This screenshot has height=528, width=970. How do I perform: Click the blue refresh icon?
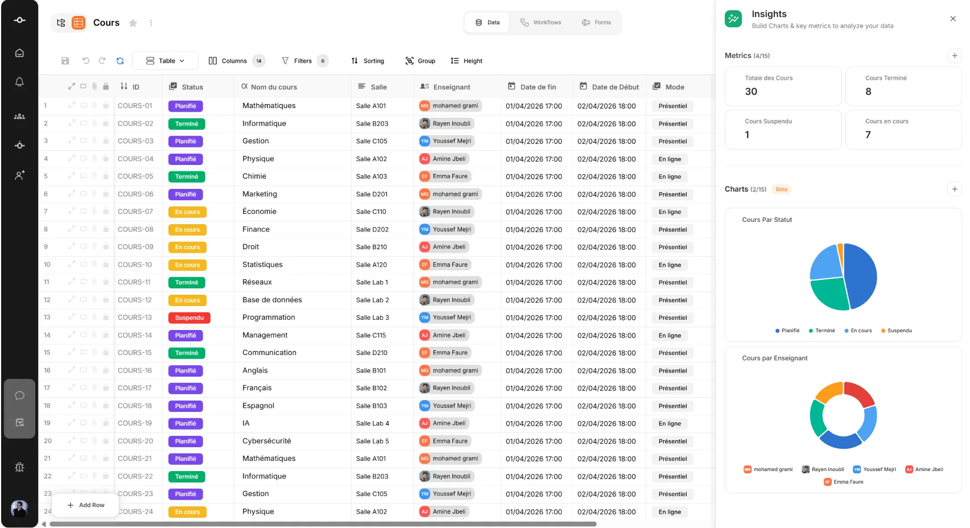(x=120, y=61)
